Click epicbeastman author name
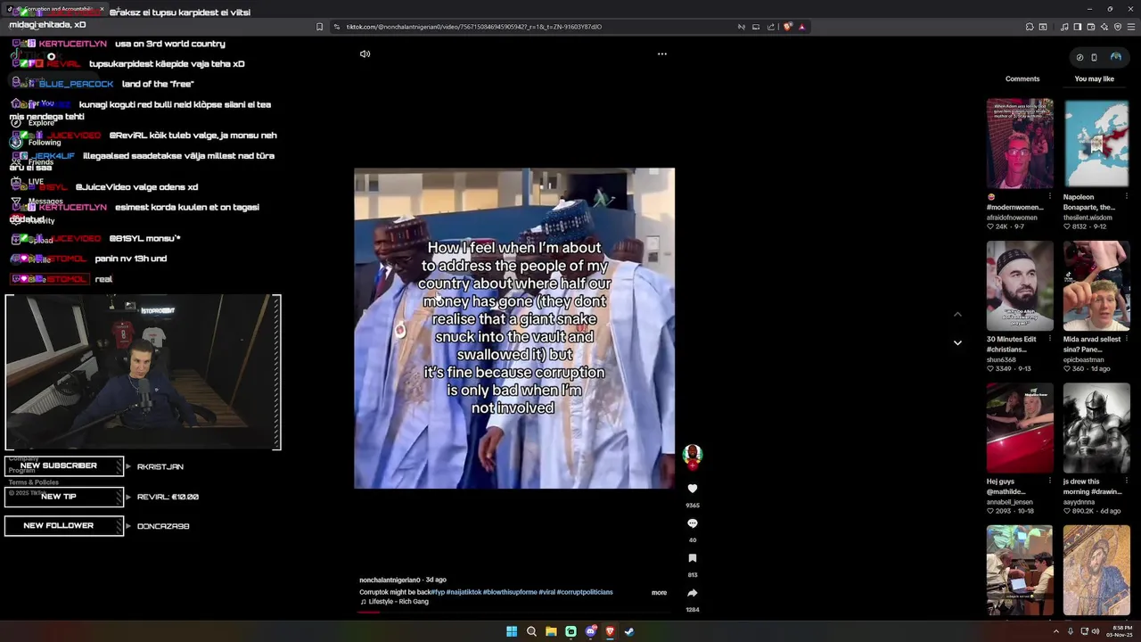Viewport: 1141px width, 642px height. 1086,360
